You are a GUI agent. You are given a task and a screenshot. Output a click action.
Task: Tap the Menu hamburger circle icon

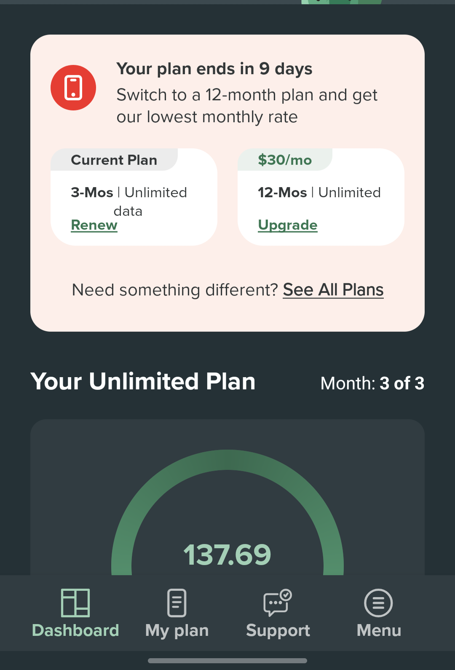(x=379, y=603)
